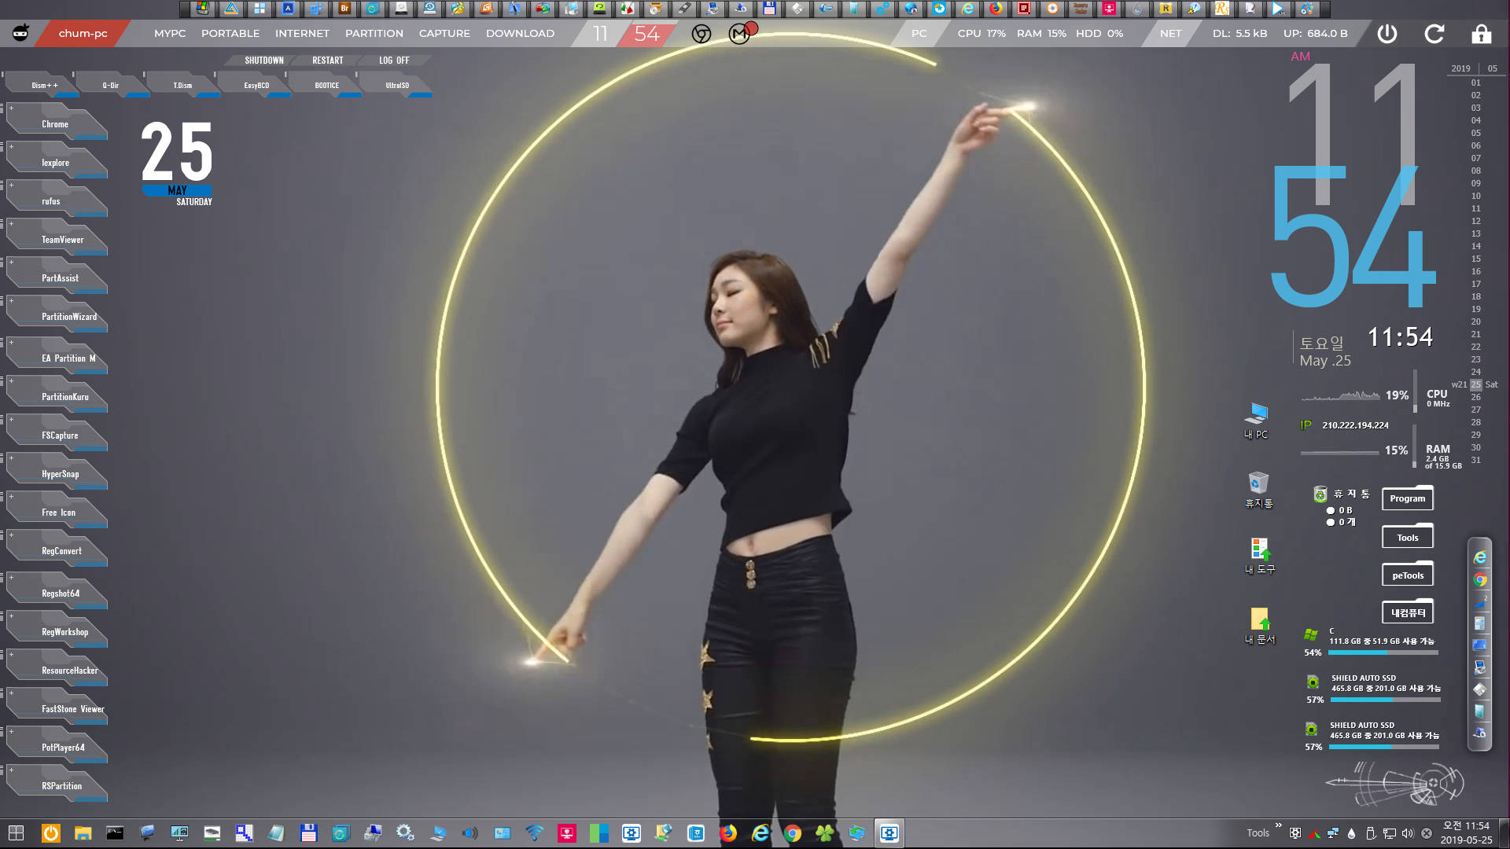Expand the plus marker on Iexplore tile
Image resolution: width=1510 pixels, height=849 pixels.
11,147
